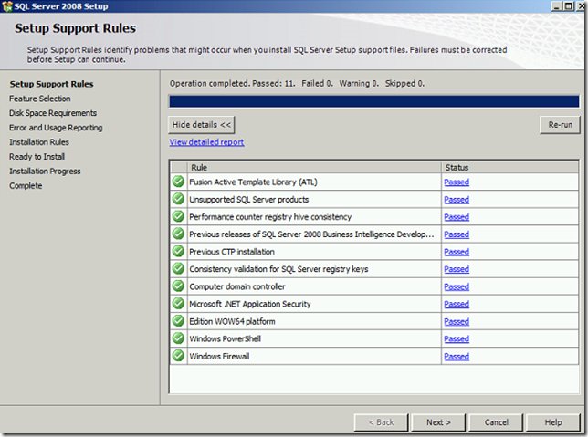
Task: Select Previous CTP installation rule text
Action: 232,252
